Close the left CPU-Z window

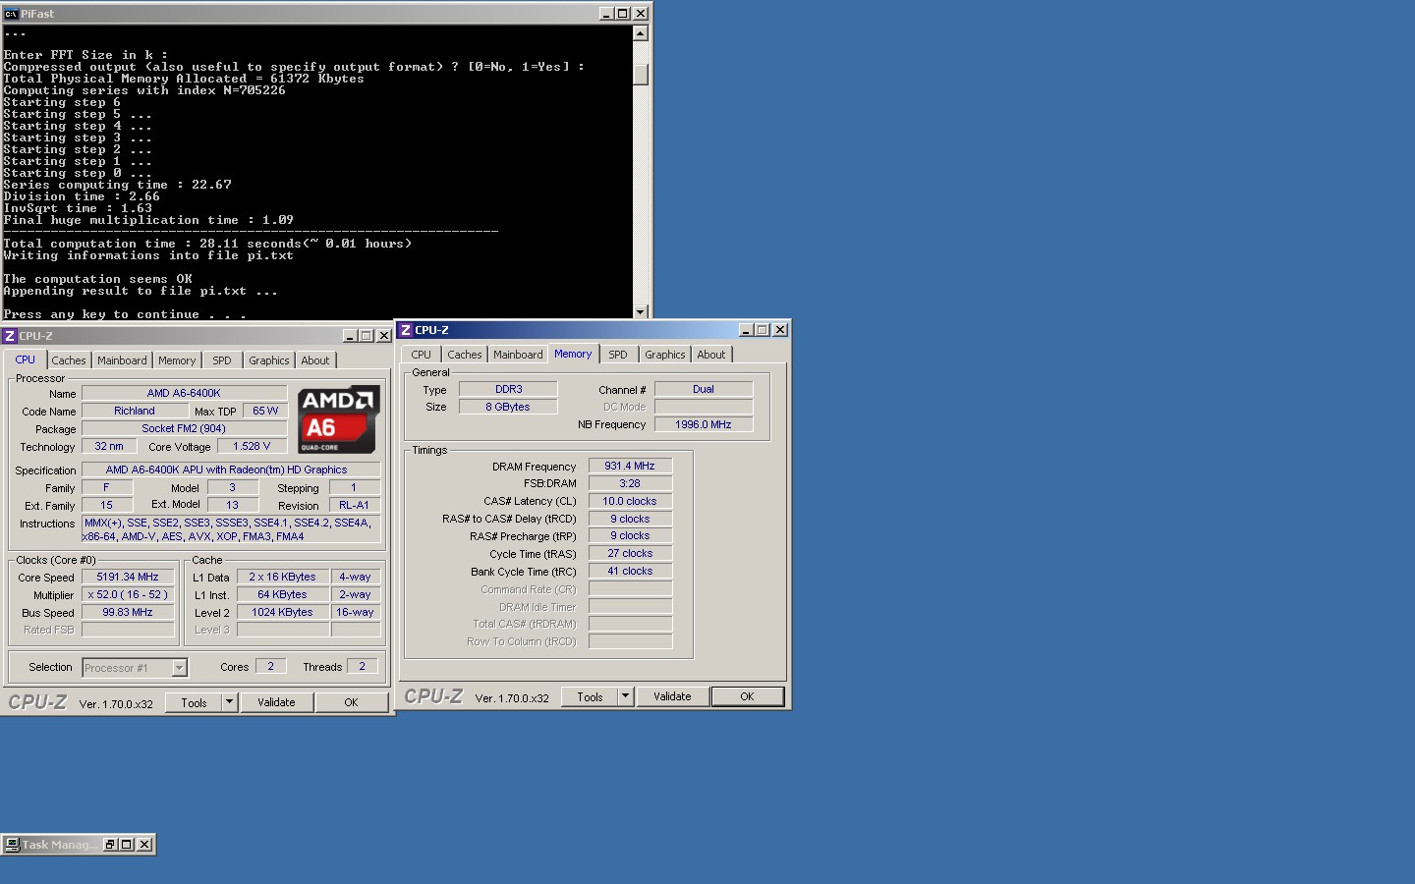[384, 336]
